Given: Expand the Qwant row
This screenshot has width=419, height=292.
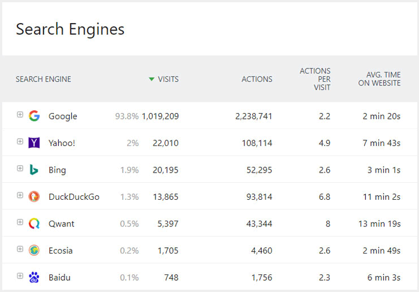Looking at the screenshot, I should [x=20, y=222].
